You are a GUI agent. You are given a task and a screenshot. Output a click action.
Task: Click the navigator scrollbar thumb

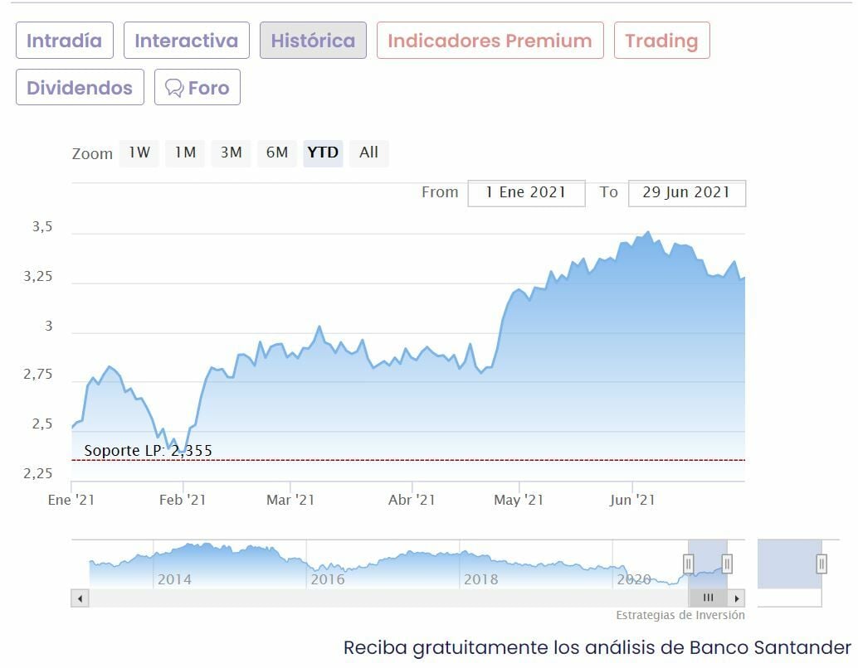coord(708,598)
